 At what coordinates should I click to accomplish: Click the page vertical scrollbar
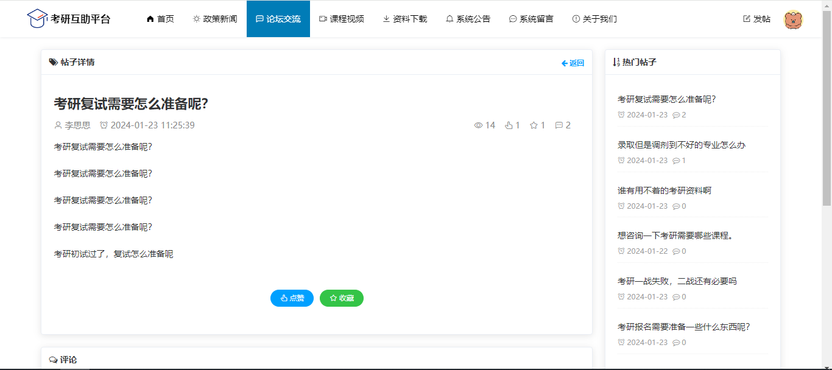coord(827,108)
